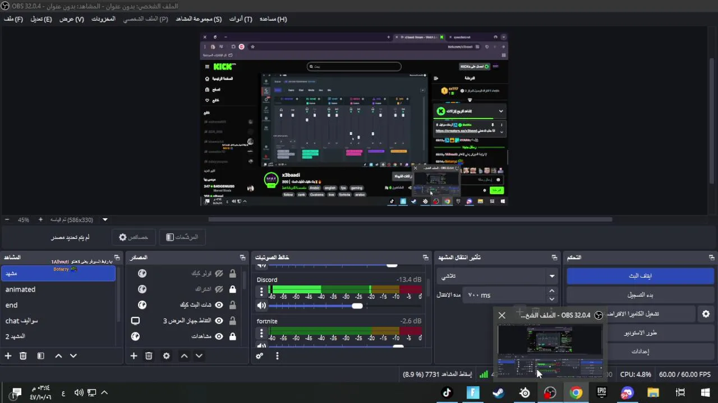Increase transition duration with up arrow
Viewport: 718px width, 403px height.
[x=552, y=291]
